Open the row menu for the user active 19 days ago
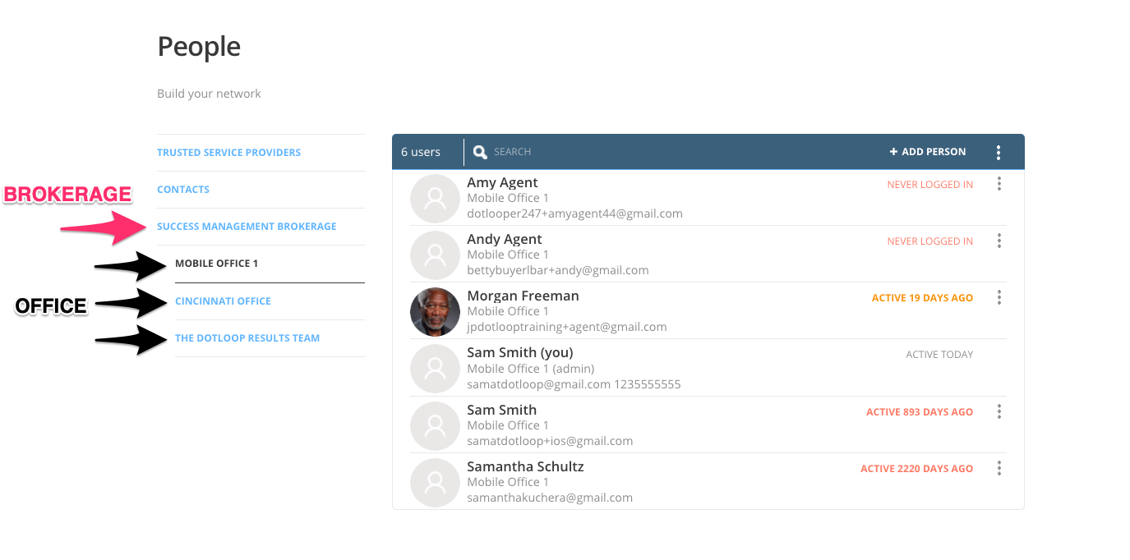Image resolution: width=1130 pixels, height=560 pixels. pyautogui.click(x=999, y=297)
